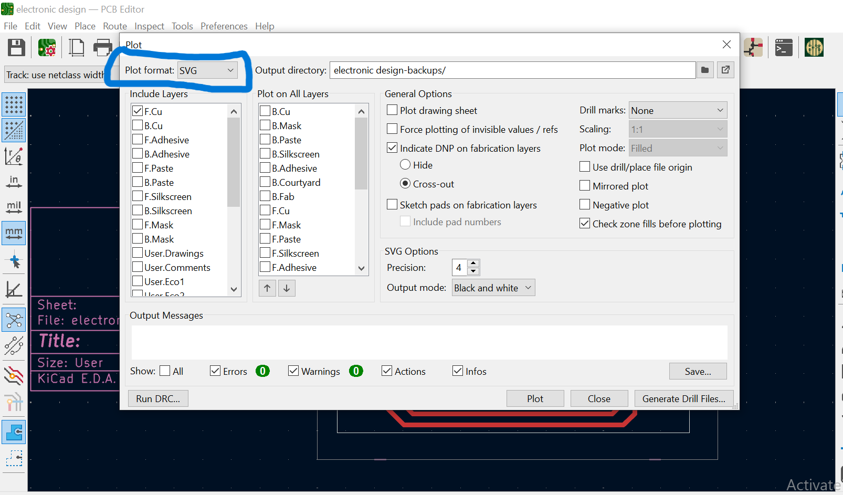843x495 pixels.
Task: Open the Output mode dropdown
Action: [493, 288]
